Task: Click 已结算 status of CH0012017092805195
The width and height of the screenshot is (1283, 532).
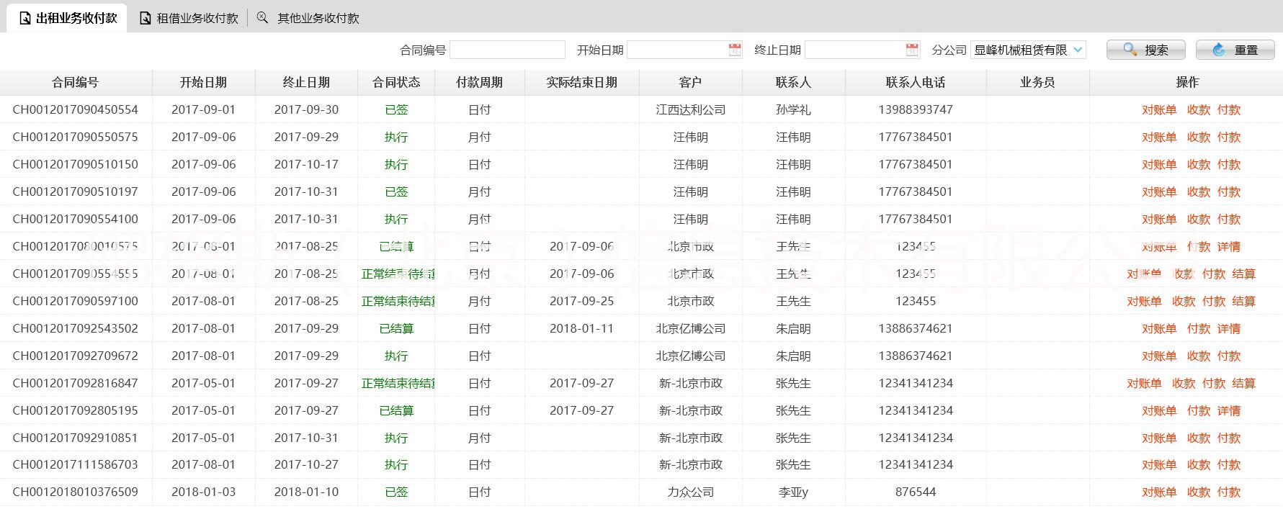Action: pyautogui.click(x=396, y=410)
